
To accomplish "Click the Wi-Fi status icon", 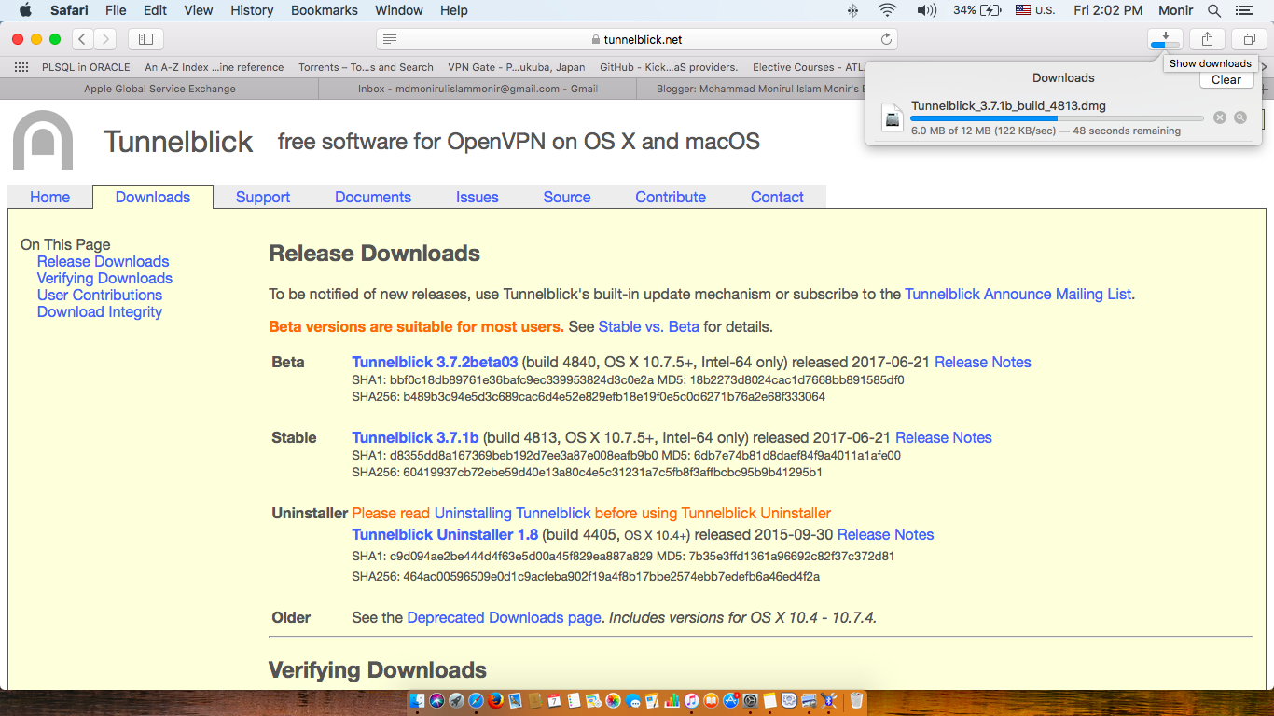I will tap(886, 10).
